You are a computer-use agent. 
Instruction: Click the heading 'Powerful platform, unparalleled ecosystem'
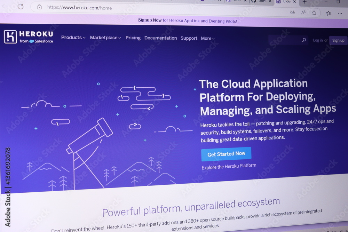pos(191,207)
